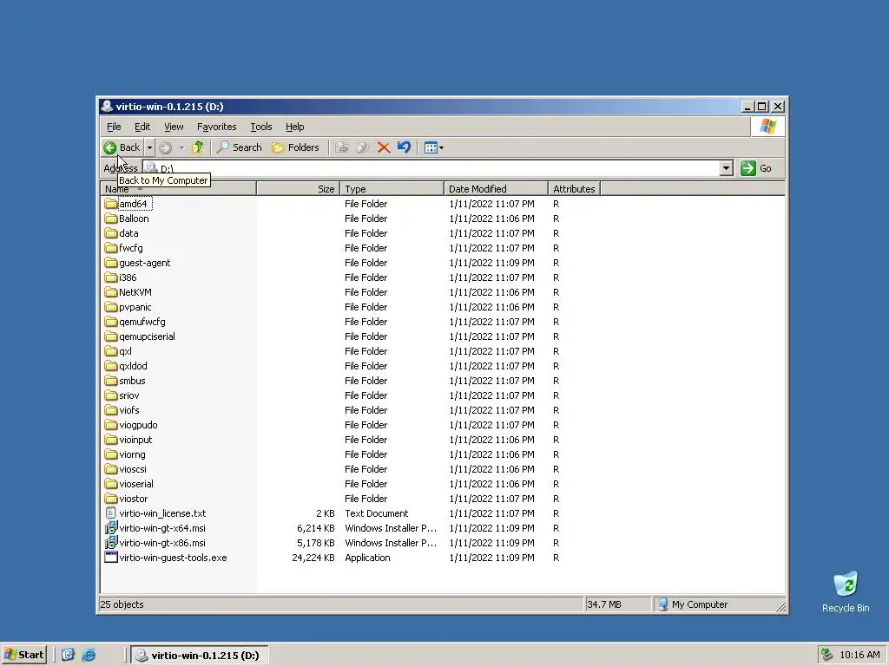Image resolution: width=889 pixels, height=666 pixels.
Task: Select the guest-agent folder icon
Action: pyautogui.click(x=111, y=263)
